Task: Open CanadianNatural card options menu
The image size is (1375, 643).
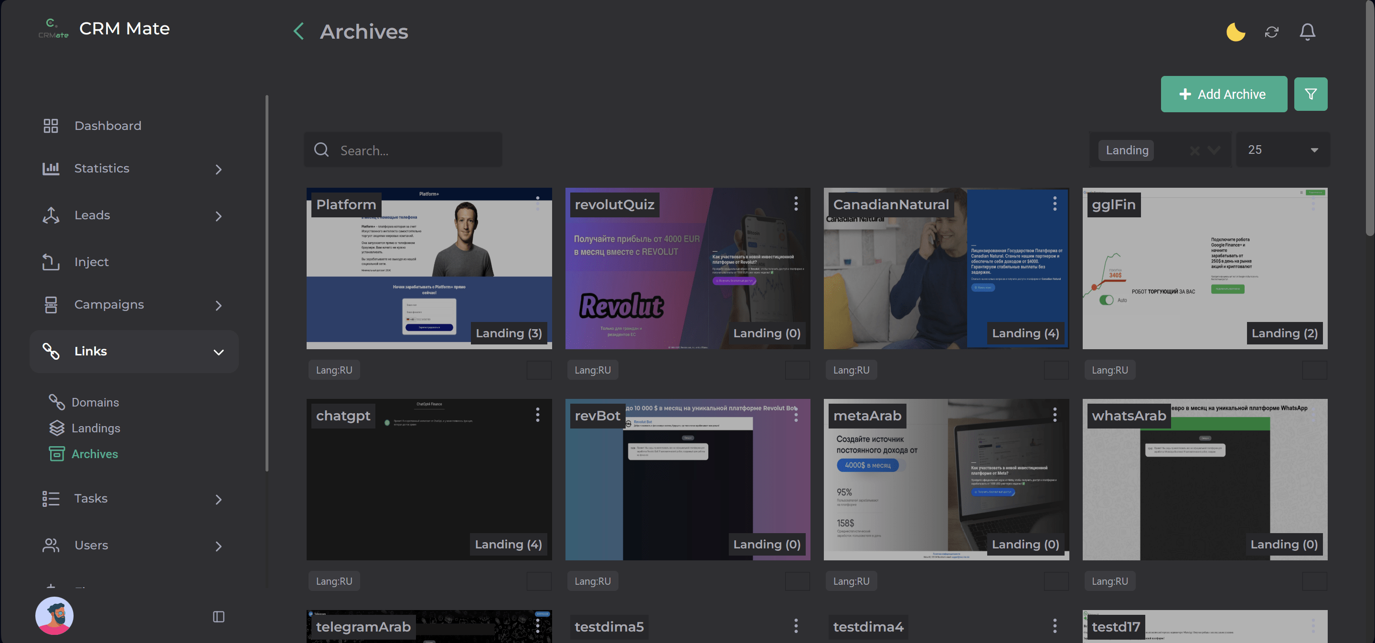Action: tap(1055, 204)
